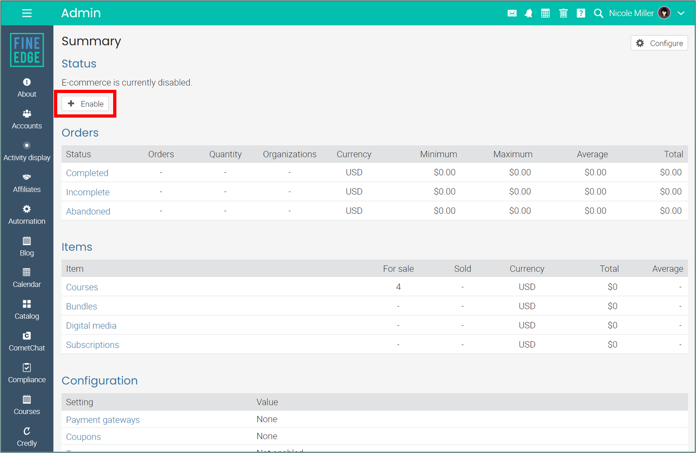Open the notifications bell icon
Viewport: 696px width, 453px height.
coord(529,13)
